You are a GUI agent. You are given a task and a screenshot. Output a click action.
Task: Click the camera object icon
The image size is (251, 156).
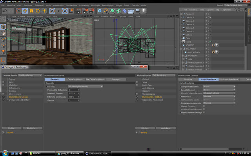point(137,11)
